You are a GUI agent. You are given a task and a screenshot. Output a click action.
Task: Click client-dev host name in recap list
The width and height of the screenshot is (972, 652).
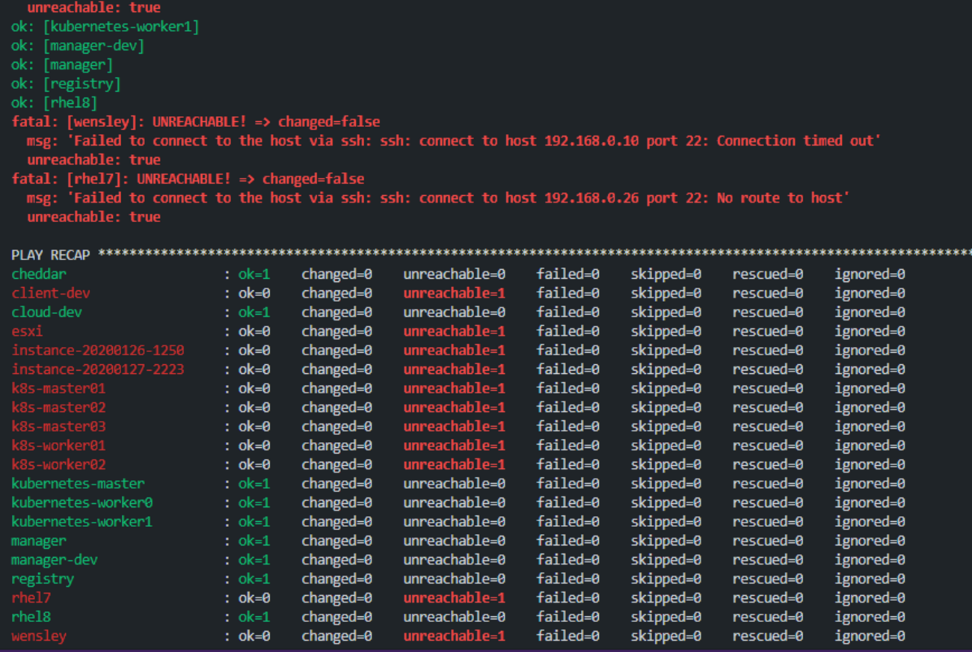(x=50, y=293)
